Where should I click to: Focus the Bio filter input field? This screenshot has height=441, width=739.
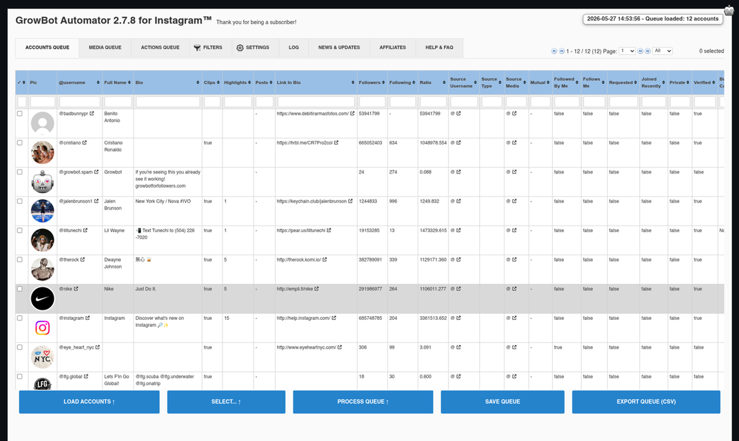pyautogui.click(x=168, y=102)
